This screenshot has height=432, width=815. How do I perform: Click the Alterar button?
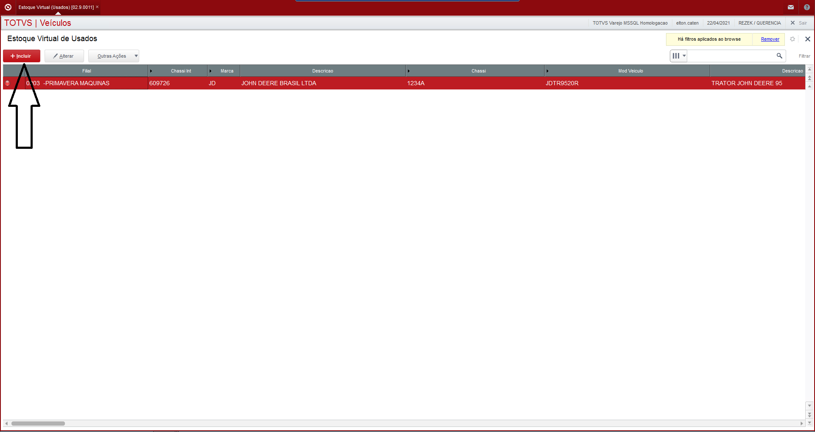(64, 56)
